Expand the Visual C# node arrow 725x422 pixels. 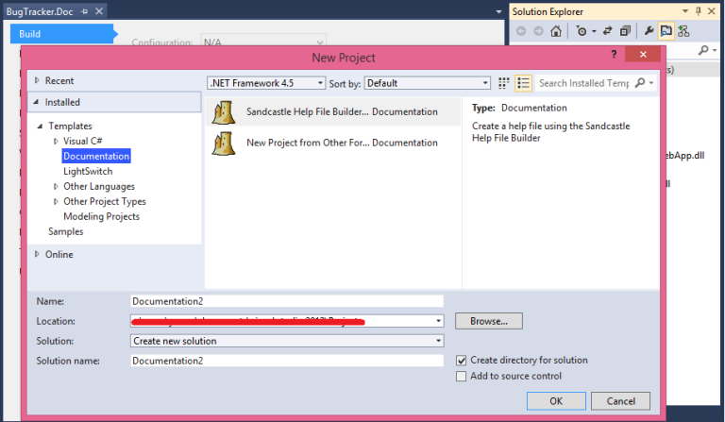(x=56, y=141)
